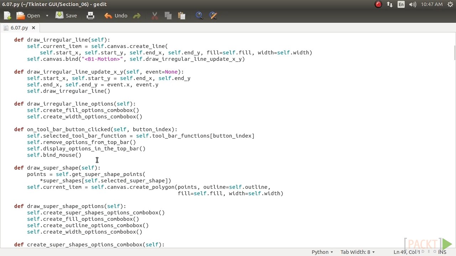Click the Ln 49, Col 1 status
This screenshot has width=456, height=256.
[407, 252]
